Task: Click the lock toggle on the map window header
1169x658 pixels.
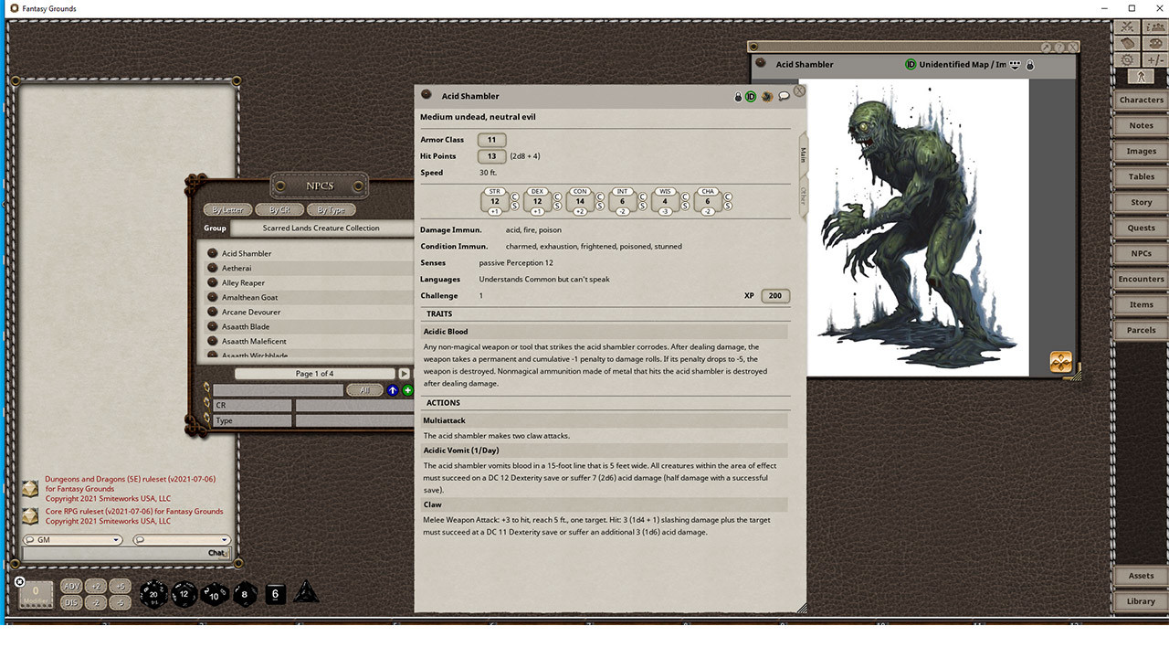Action: pos(1030,65)
